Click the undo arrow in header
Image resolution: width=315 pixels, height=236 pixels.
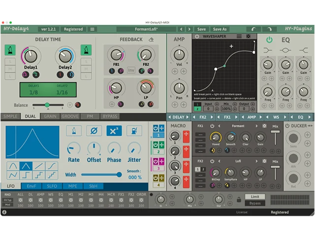click(253, 29)
